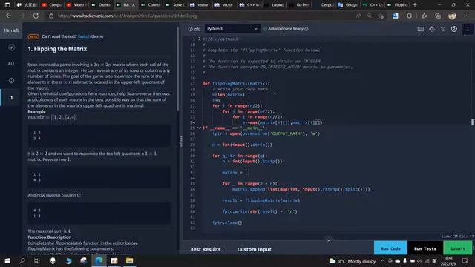Switch to the Custom Input tab
The width and height of the screenshot is (475, 267).
coord(254,249)
